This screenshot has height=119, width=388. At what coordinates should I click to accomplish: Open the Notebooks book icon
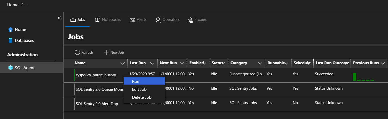point(97,20)
